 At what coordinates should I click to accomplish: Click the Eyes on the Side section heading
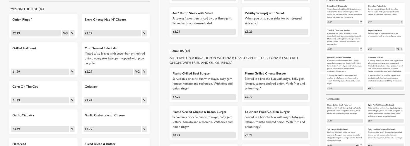27,9
